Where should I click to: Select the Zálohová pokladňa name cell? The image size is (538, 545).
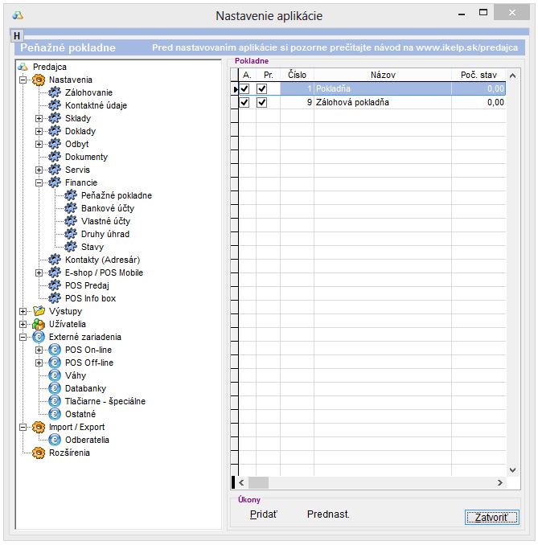click(x=383, y=102)
